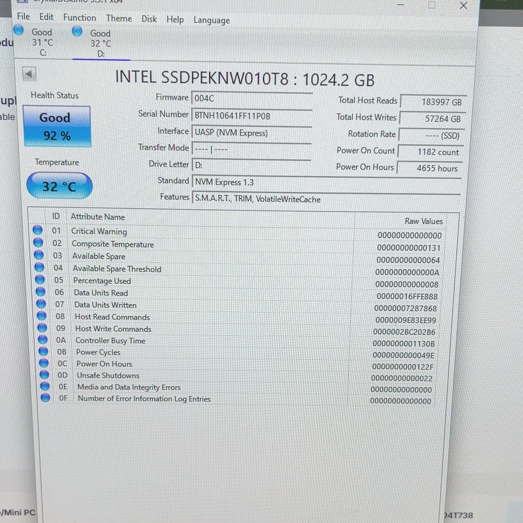The height and width of the screenshot is (523, 523).
Task: Click the Rotation Rate value field
Action: click(x=431, y=135)
